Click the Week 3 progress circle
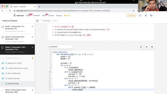This screenshot has width=167, height=94. [x=3, y=48]
